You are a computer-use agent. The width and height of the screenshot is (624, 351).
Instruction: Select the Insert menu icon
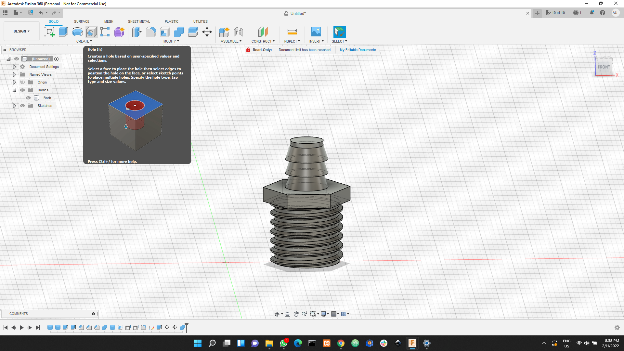coord(316,32)
